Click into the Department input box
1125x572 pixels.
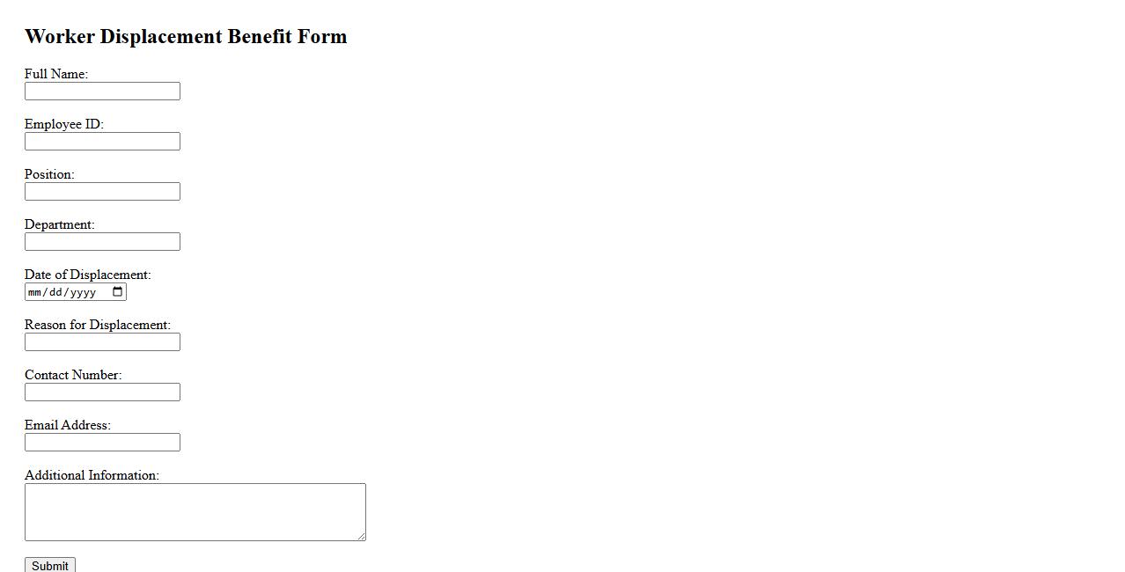click(102, 242)
